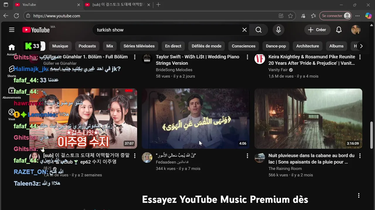Open the Taylor Swift Wi$h Li$t title
The image size is (375, 210).
(x=197, y=60)
